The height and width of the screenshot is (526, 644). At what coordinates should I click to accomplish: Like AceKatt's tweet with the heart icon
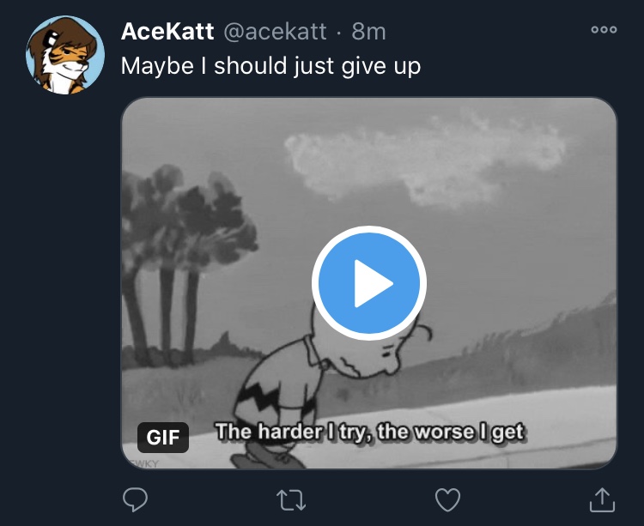(447, 499)
